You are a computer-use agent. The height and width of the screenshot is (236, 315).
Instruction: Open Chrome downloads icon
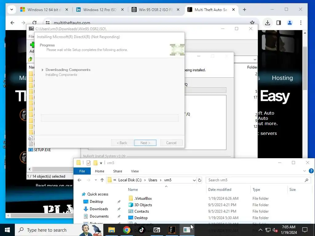point(267,23)
